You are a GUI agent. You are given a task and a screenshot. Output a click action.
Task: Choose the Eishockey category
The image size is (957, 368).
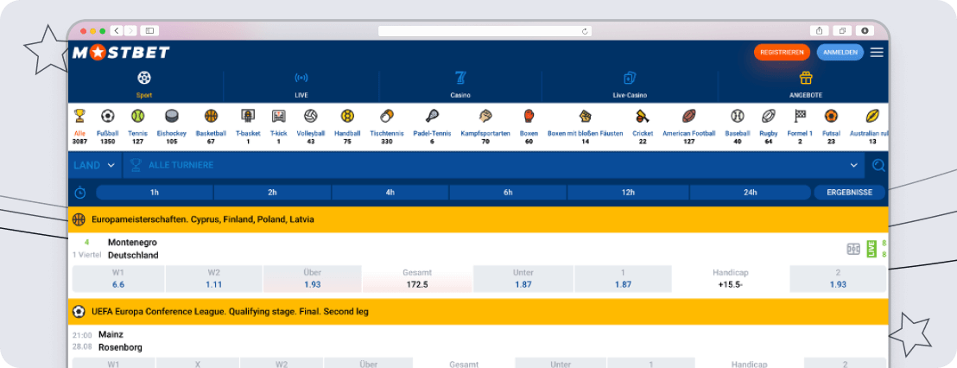click(x=172, y=127)
